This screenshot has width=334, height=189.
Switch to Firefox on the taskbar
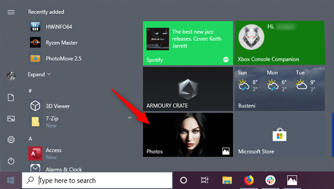(x=249, y=180)
